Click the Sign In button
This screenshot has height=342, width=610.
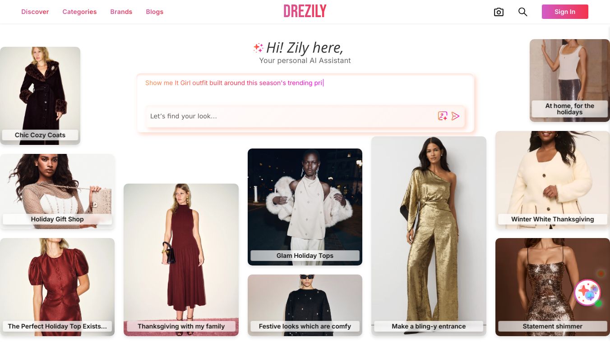point(565,12)
